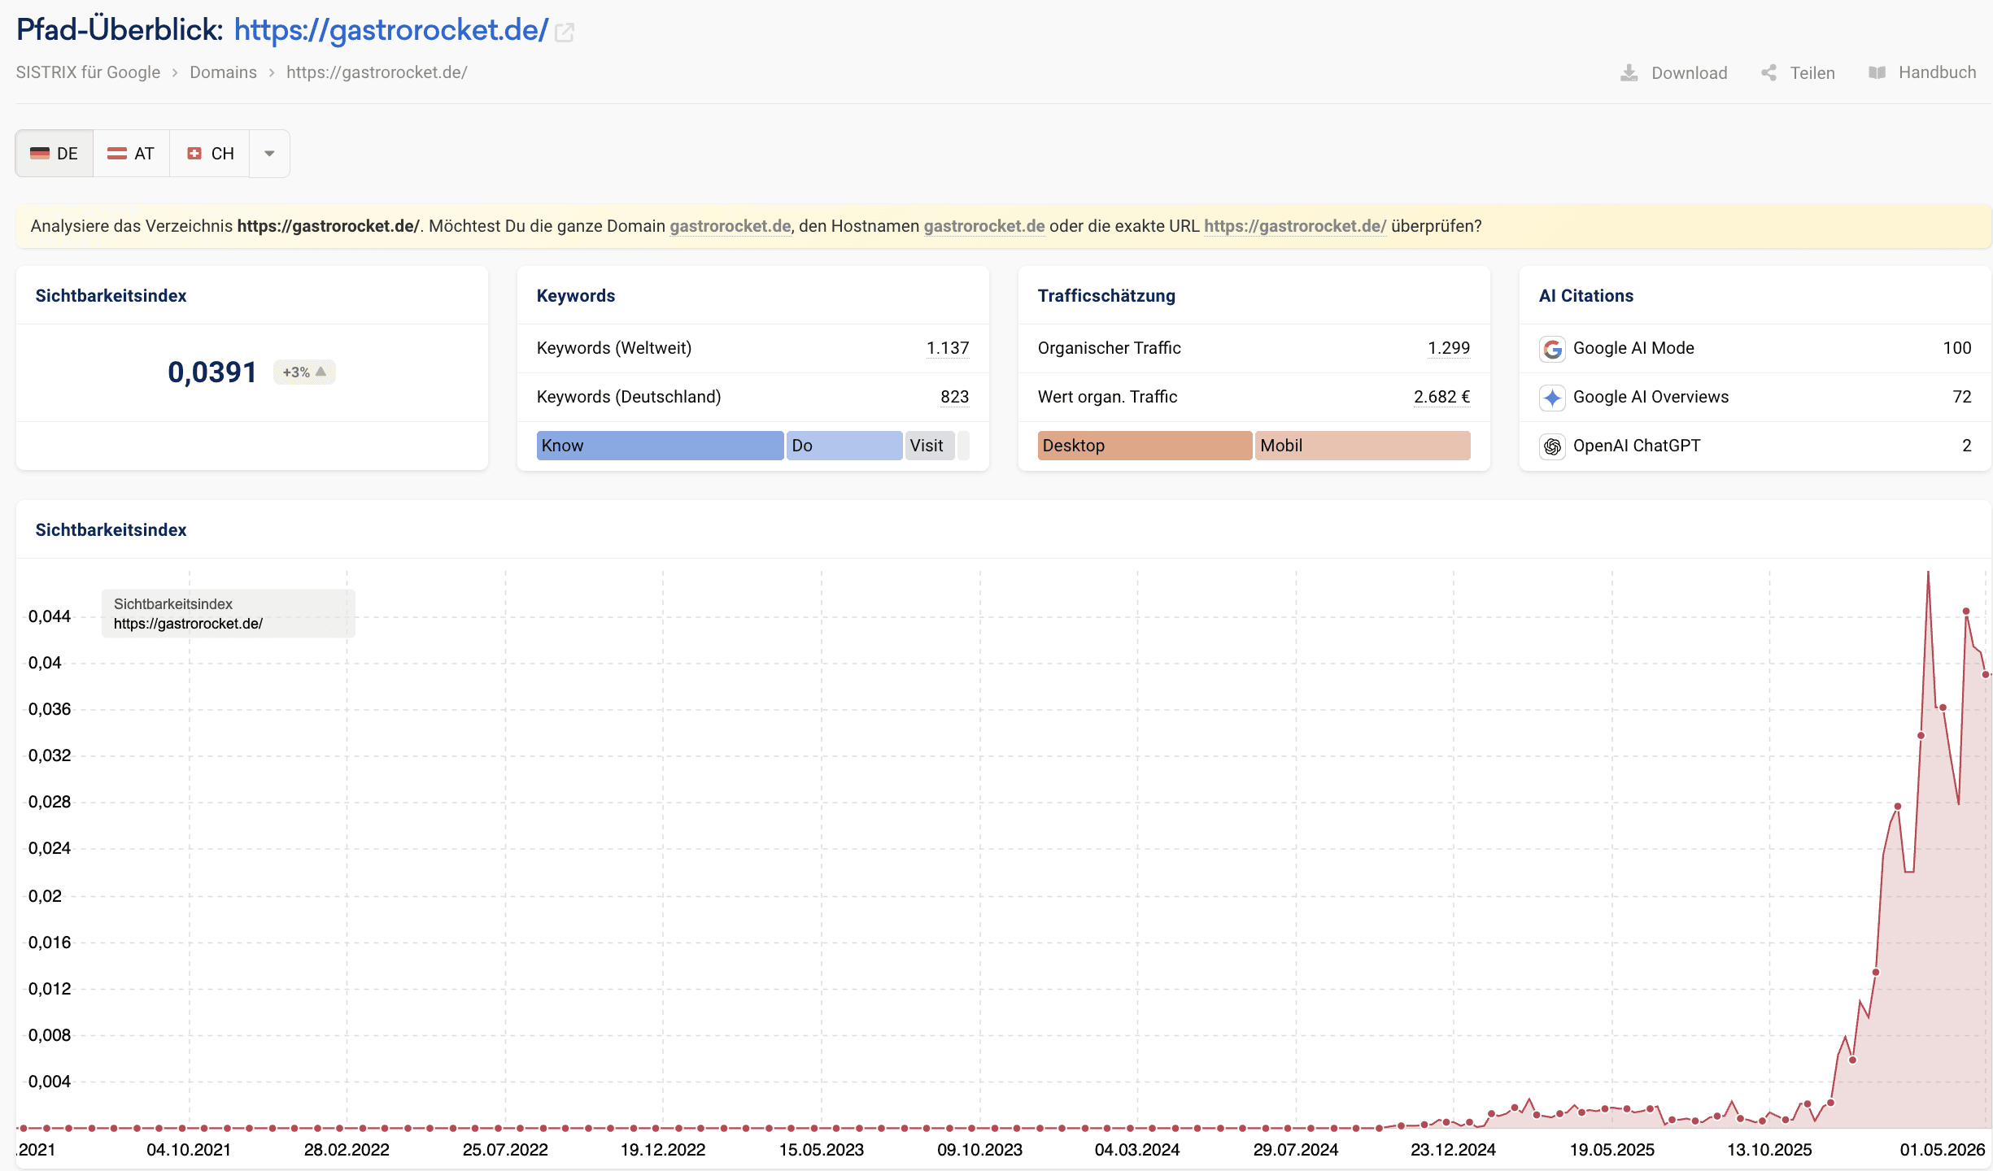
Task: Click Wert organ. Traffic value 2.682 €
Action: 1441,397
